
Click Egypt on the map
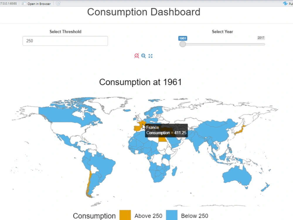(x=162, y=139)
